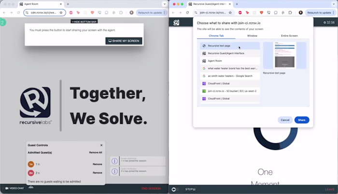Open tab search dropdown in Agent Room window

[165, 4]
